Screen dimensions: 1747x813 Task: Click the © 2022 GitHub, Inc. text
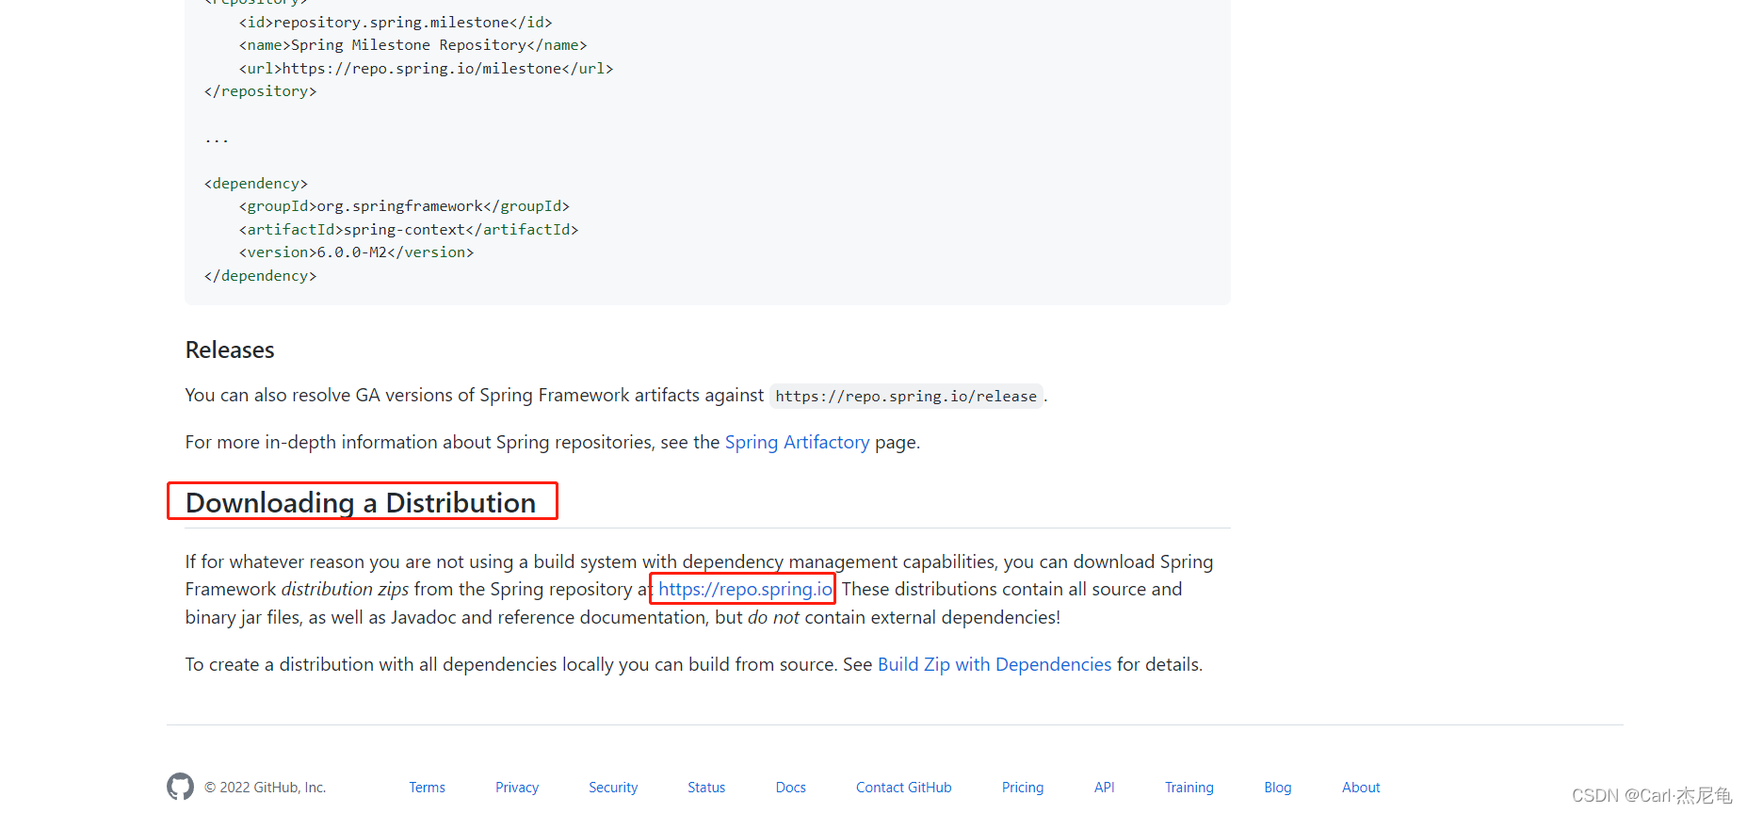[266, 788]
